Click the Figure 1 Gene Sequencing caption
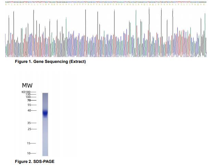 click(50, 62)
